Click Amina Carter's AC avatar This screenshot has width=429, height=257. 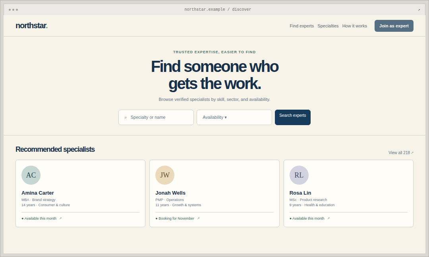click(31, 175)
